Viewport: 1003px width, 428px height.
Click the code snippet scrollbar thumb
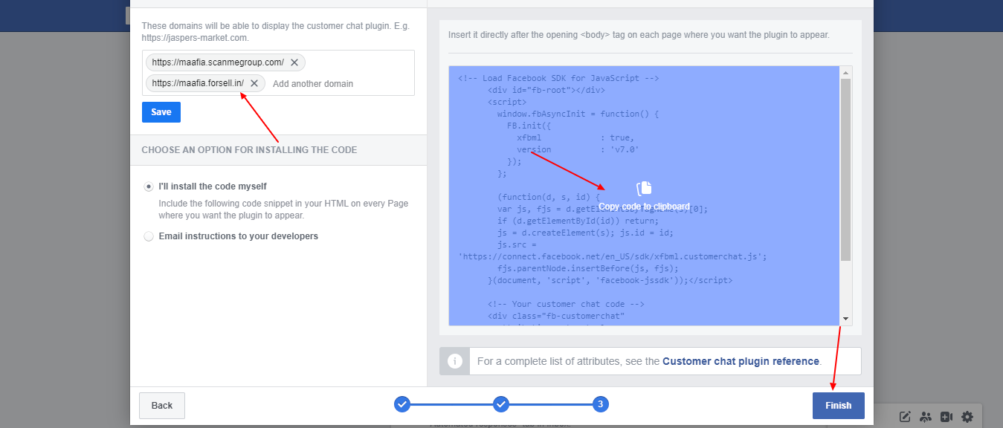(846, 169)
